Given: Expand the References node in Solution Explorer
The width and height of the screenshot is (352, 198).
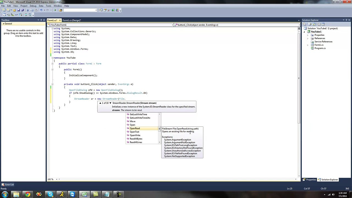Looking at the screenshot, I should (308, 38).
